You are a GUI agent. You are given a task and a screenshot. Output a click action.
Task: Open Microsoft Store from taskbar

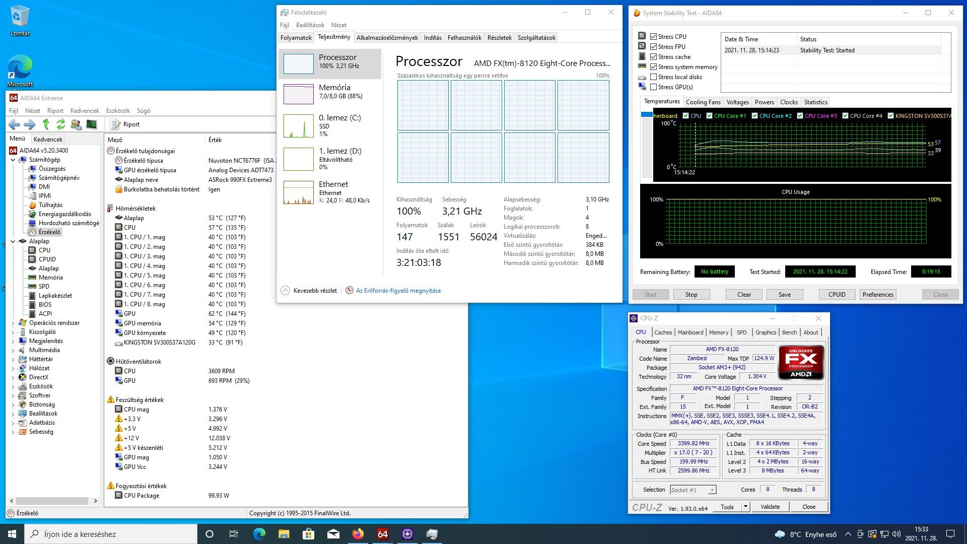click(x=308, y=534)
